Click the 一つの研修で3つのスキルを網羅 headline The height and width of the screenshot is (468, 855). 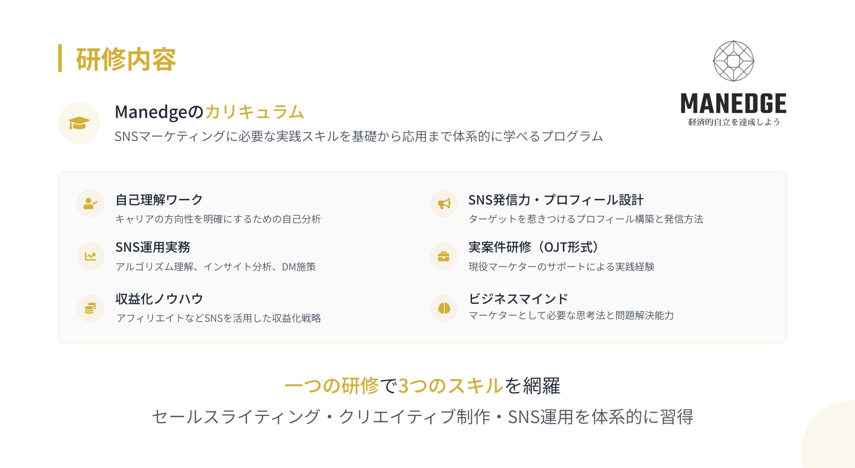coord(422,386)
